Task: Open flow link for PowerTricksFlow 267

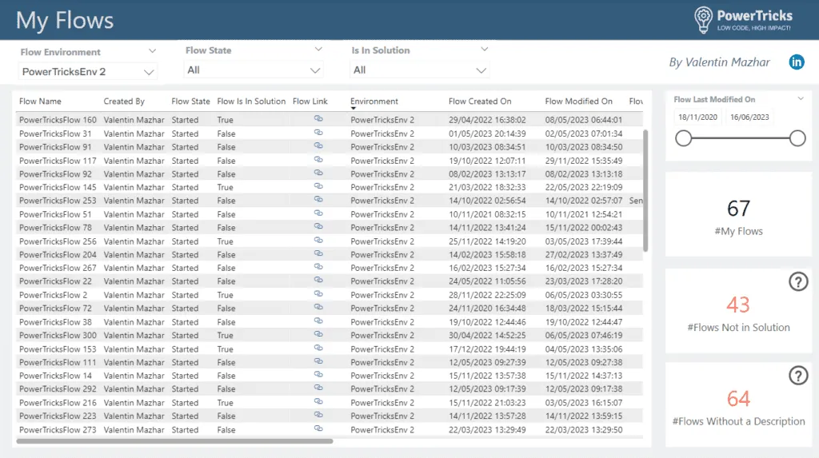Action: pyautogui.click(x=318, y=267)
